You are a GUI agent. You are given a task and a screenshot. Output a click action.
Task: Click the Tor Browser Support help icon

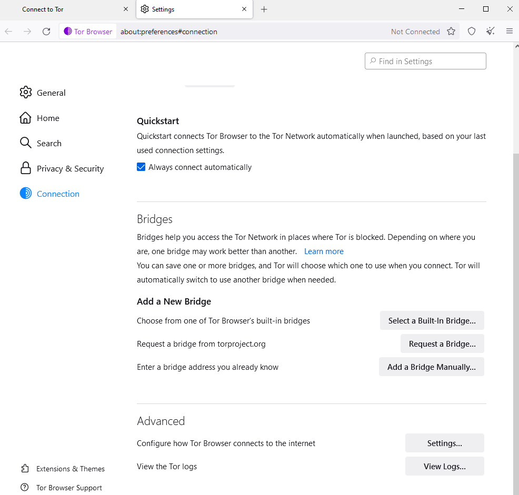point(25,488)
